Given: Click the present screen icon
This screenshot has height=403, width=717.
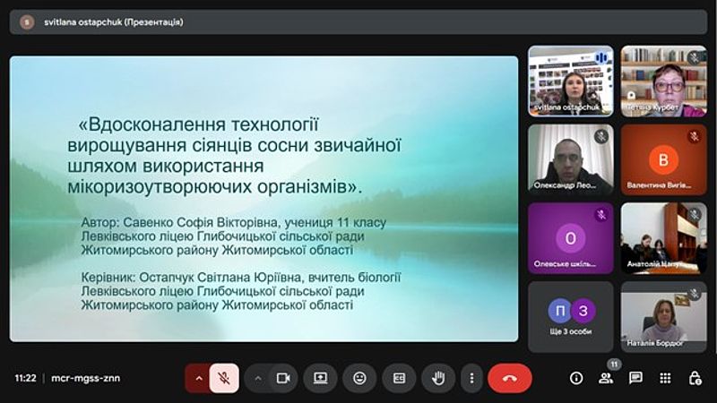Looking at the screenshot, I should coord(320,378).
